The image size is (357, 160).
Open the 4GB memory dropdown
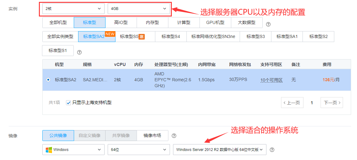tap(139, 9)
